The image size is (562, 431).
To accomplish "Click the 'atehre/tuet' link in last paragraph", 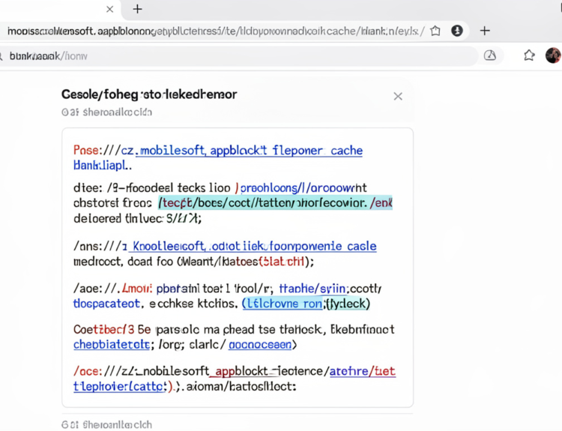I will [363, 371].
